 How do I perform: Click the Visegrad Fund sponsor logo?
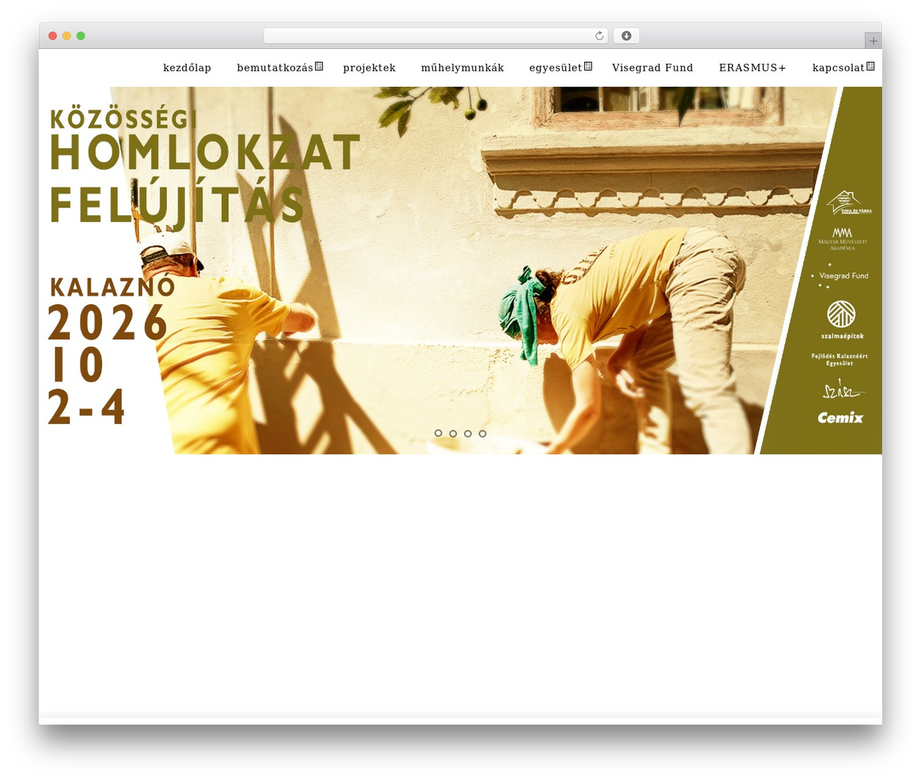point(839,276)
